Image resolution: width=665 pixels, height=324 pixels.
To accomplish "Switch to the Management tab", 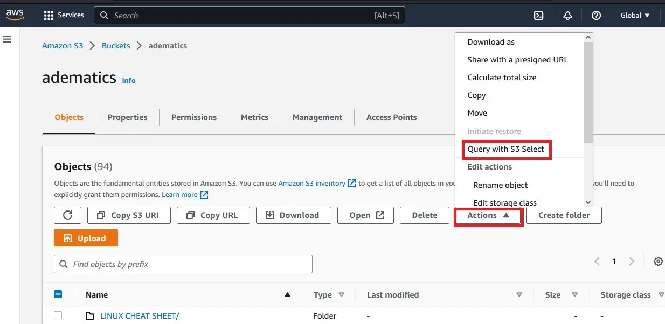I will (317, 117).
